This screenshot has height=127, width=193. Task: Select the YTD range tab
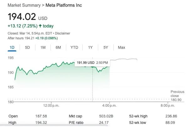(x=74, y=47)
